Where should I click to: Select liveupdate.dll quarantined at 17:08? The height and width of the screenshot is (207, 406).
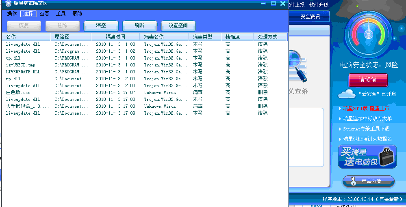145,99
